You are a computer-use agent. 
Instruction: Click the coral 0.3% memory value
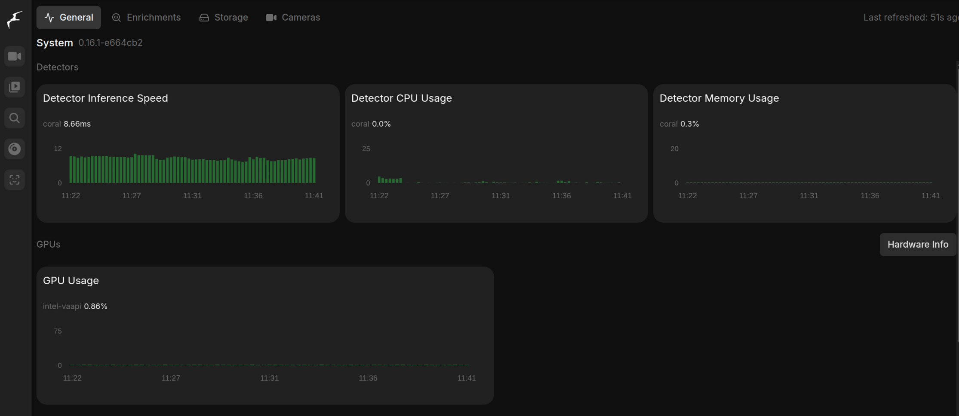pos(679,124)
